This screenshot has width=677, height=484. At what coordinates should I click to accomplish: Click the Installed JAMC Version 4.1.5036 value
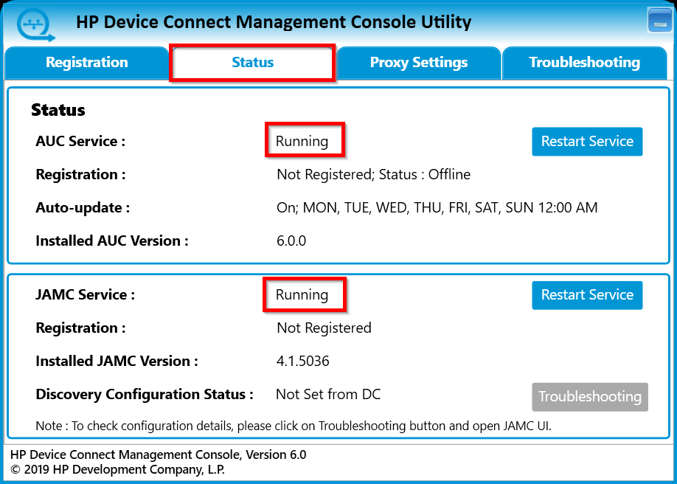pyautogui.click(x=303, y=361)
